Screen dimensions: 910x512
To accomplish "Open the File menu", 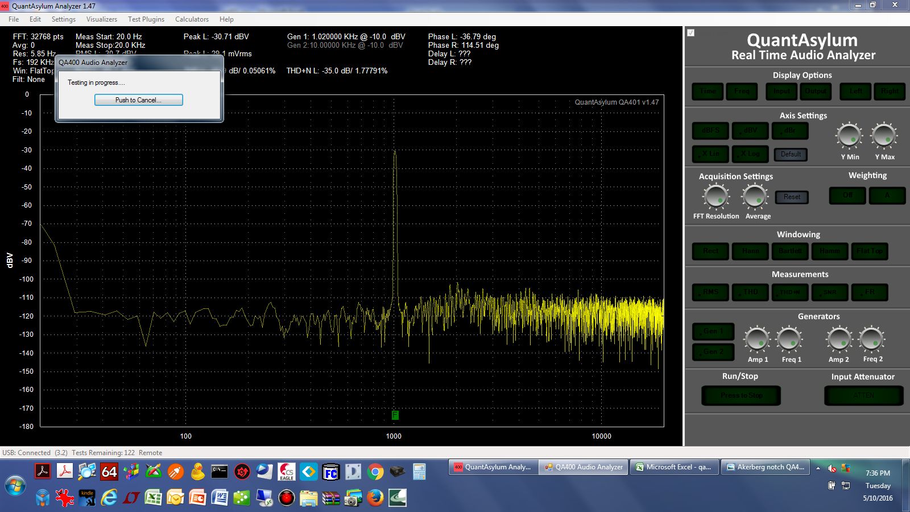I will [x=14, y=19].
